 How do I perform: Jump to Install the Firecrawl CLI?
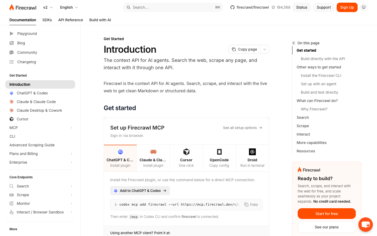point(321,76)
